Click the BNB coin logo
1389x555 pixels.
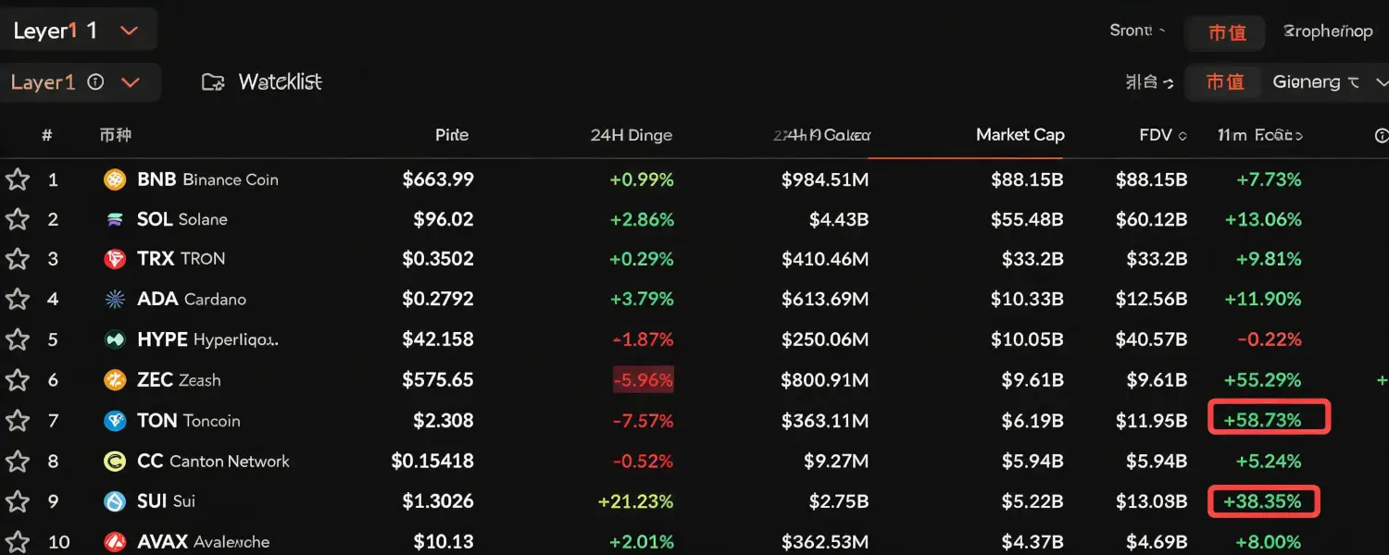[115, 179]
